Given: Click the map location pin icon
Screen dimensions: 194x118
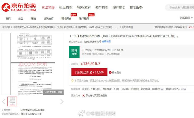Looking at the screenshot, I should pos(100,42).
